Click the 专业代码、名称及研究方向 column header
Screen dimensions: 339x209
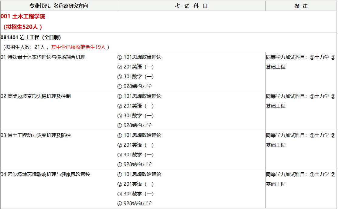tap(59, 6)
